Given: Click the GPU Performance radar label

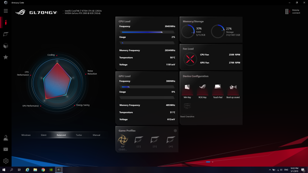Looking at the screenshot, I should 30,106.
